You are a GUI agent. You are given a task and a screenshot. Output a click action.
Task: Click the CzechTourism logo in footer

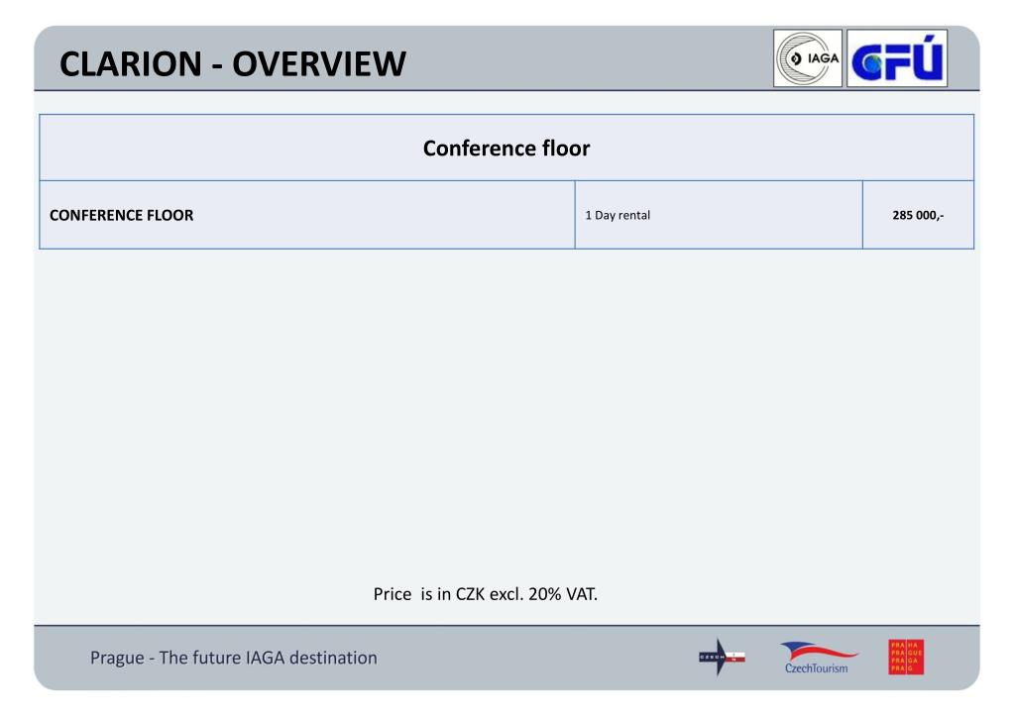[x=820, y=658]
